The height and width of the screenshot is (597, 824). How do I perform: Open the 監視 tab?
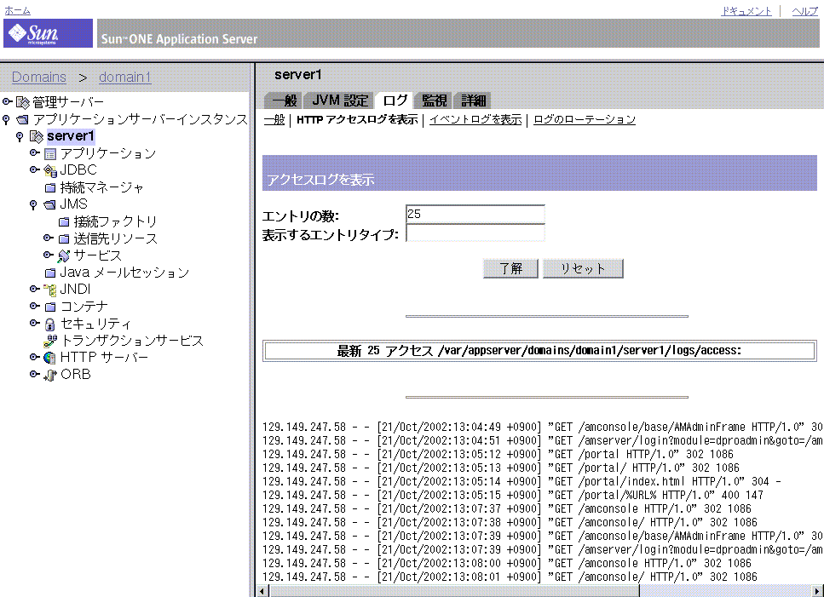(434, 100)
